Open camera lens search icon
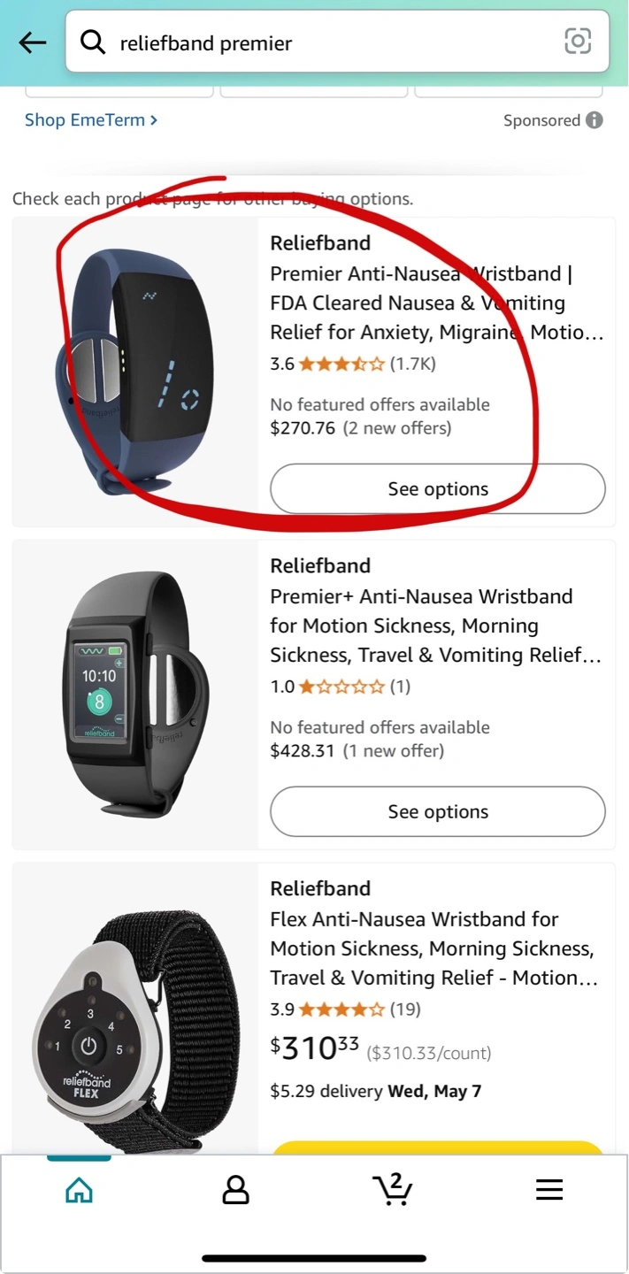629x1274 pixels. 578,41
